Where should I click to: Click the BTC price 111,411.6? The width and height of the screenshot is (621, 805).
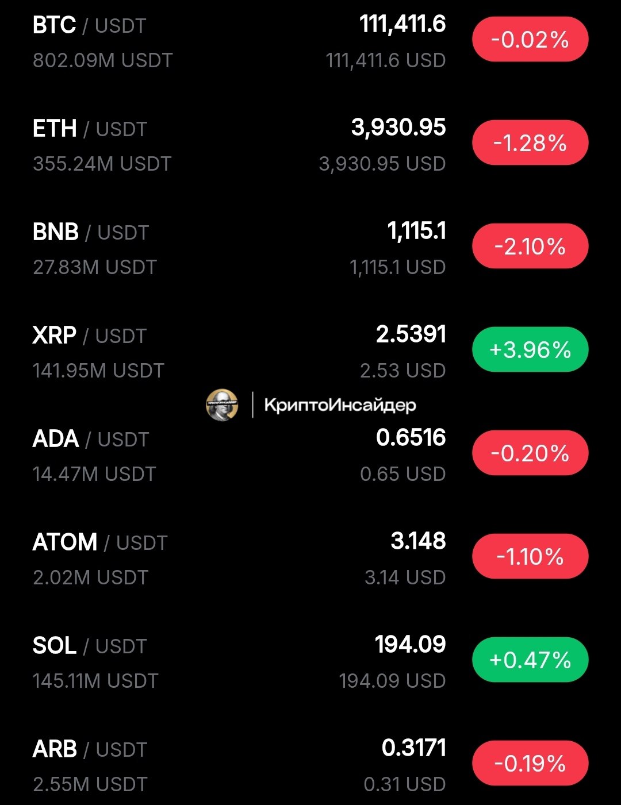tap(402, 25)
